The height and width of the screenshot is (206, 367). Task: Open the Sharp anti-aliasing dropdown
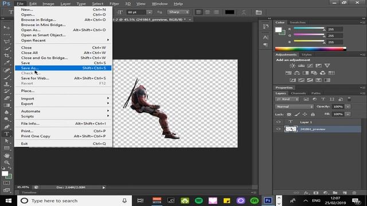(178, 12)
